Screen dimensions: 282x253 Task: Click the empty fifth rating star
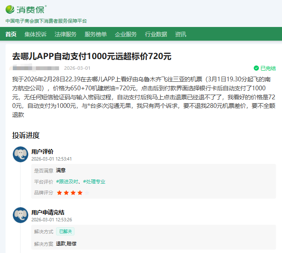click(87, 193)
